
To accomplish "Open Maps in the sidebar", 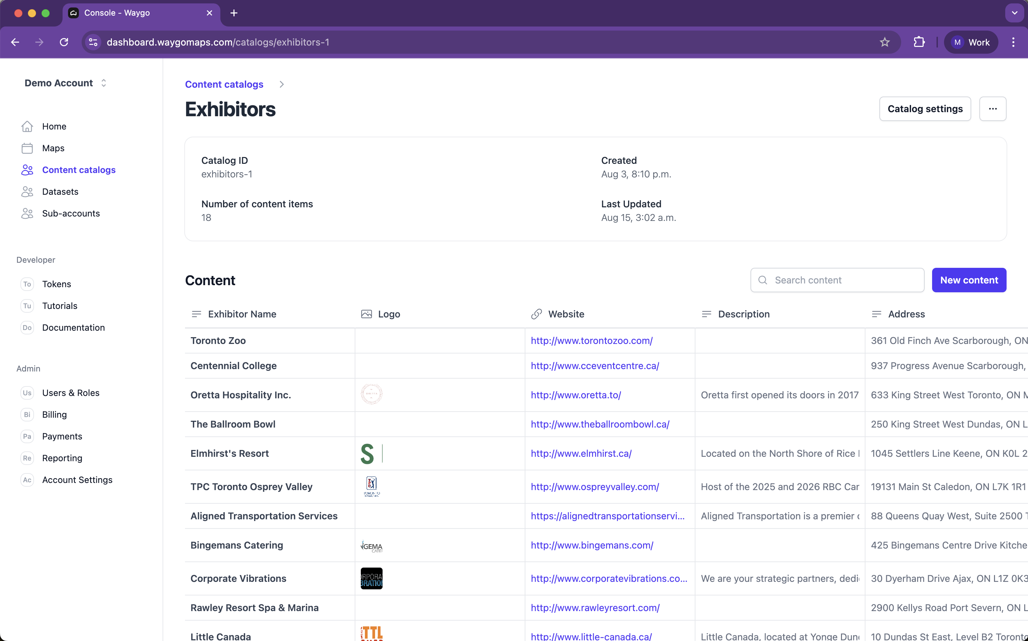I will (x=53, y=148).
